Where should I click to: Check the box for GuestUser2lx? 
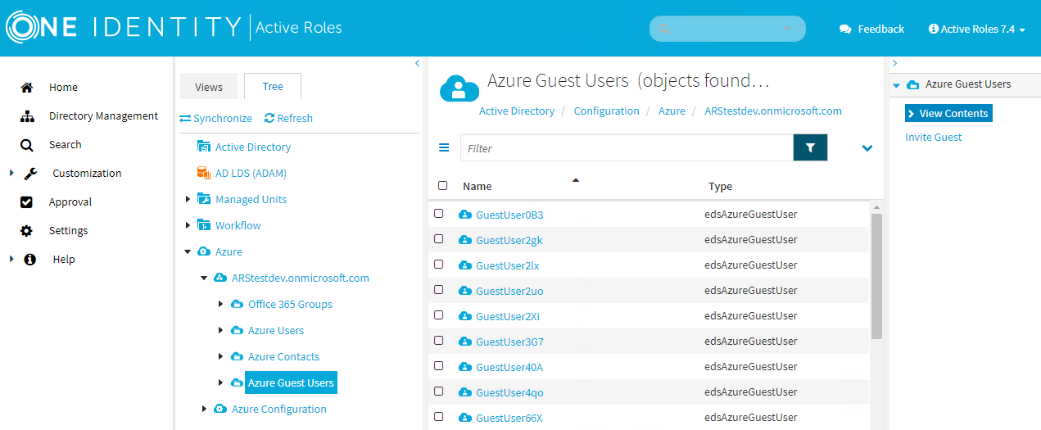click(439, 264)
